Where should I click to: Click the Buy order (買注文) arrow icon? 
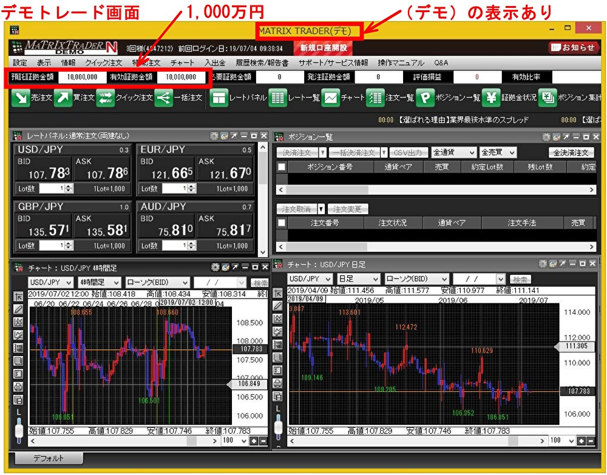(63, 98)
